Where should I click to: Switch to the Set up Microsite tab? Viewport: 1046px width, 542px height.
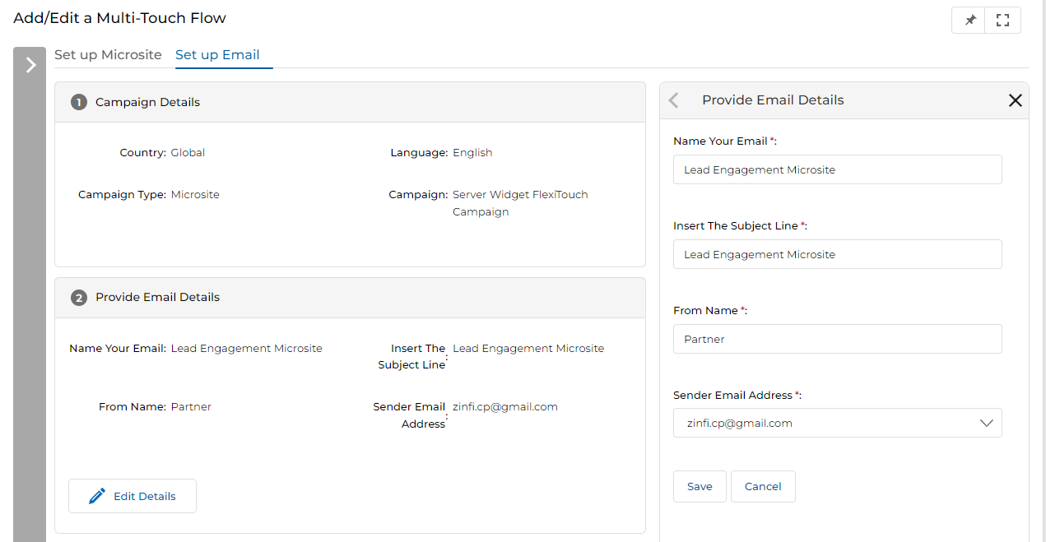(108, 55)
